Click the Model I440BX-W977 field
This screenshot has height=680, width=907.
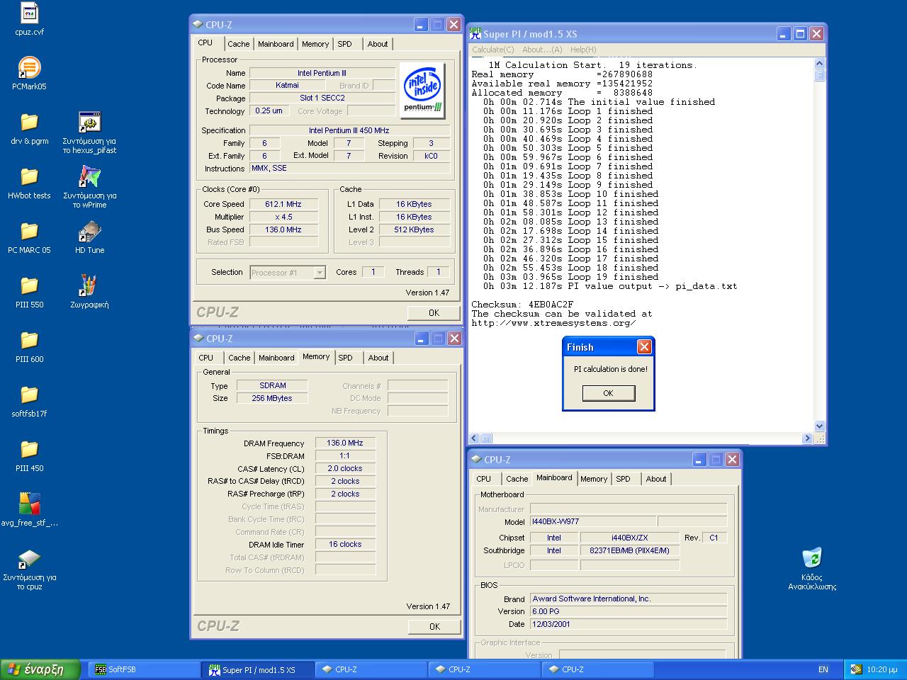pyautogui.click(x=592, y=522)
